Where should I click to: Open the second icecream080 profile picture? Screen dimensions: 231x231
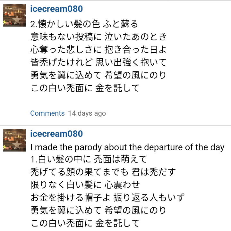[14, 140]
